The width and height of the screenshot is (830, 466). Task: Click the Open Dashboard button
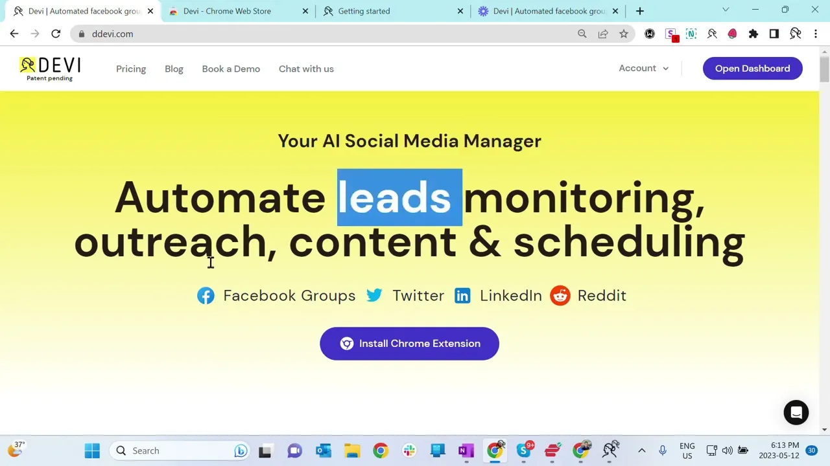(x=752, y=68)
